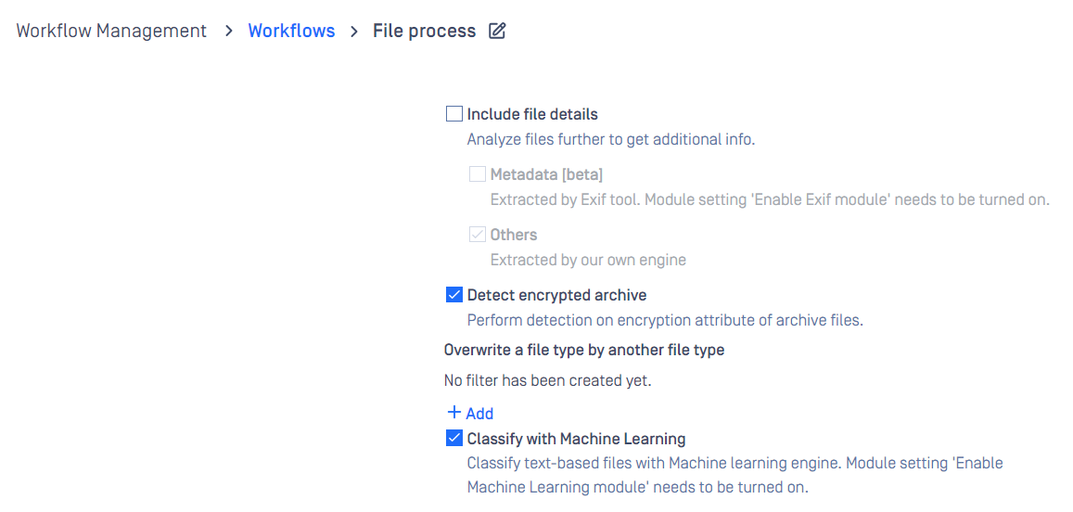Go to the Workflows breadcrumb link

click(x=291, y=31)
